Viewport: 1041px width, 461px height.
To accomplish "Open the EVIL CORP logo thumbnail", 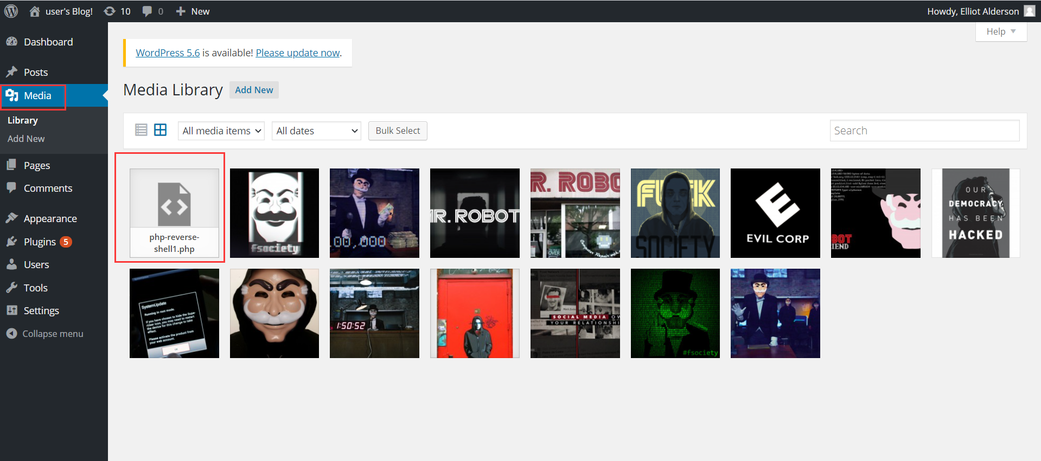I will point(775,213).
